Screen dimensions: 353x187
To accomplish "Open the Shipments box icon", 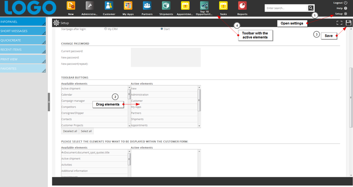I will tap(166, 6).
